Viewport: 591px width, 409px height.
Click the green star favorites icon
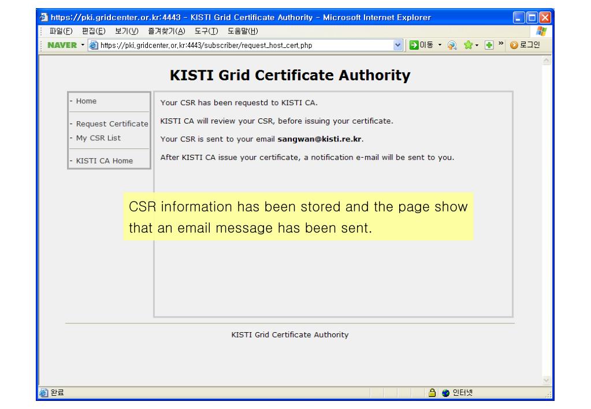pyautogui.click(x=468, y=45)
